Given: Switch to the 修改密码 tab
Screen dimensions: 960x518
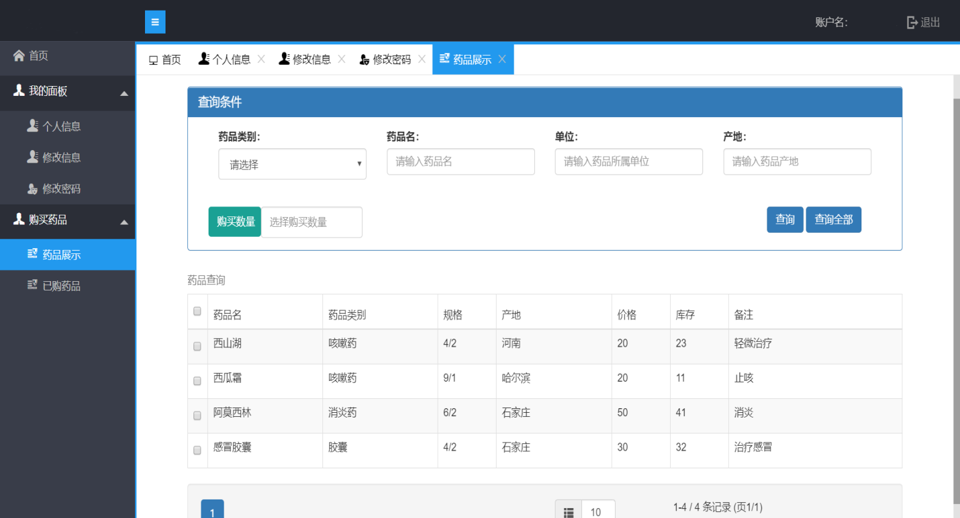Looking at the screenshot, I should click(385, 60).
